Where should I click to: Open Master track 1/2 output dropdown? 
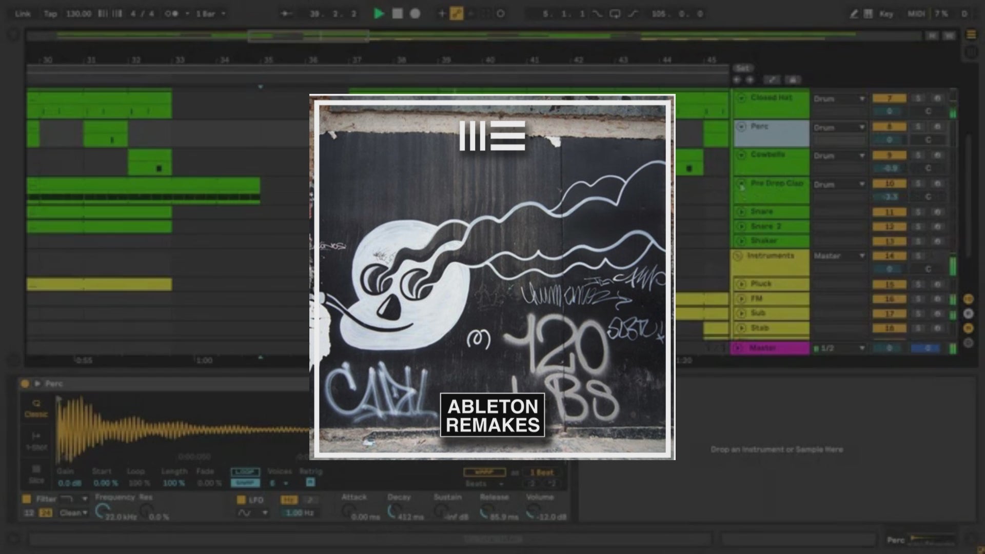839,348
